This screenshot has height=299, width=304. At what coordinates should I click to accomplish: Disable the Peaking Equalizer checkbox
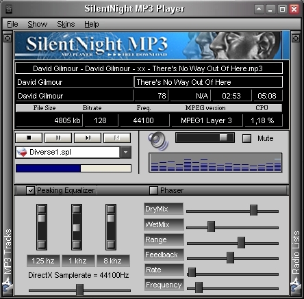tap(30, 190)
